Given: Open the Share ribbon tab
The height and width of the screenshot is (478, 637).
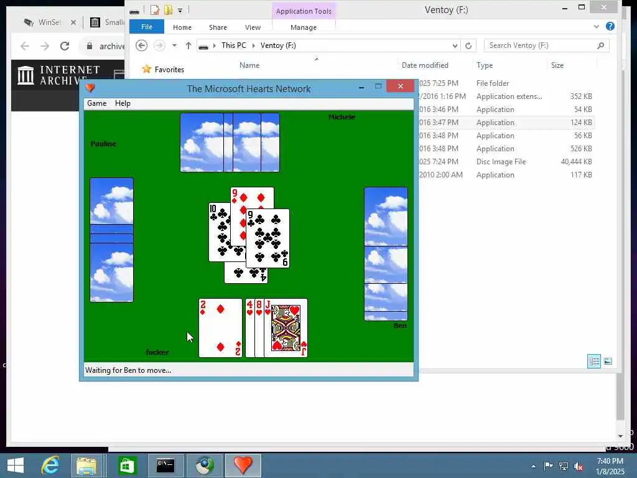Looking at the screenshot, I should 218,27.
